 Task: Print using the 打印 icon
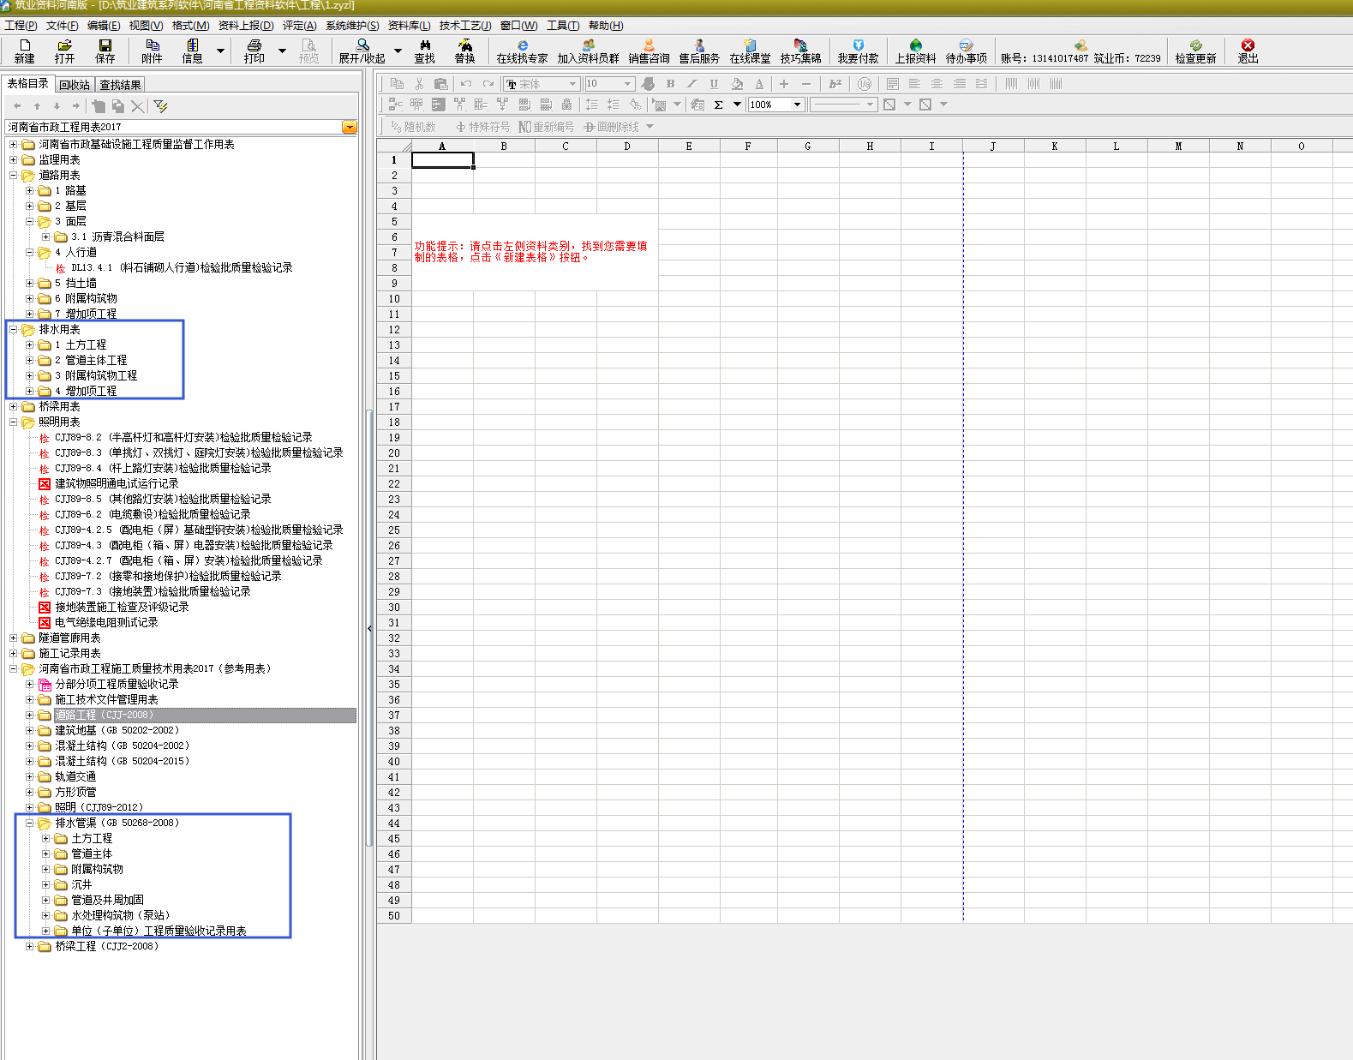[x=254, y=51]
